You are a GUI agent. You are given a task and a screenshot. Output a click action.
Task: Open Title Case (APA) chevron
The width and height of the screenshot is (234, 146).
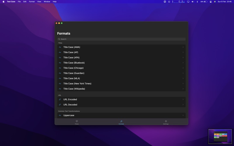[x=183, y=58]
